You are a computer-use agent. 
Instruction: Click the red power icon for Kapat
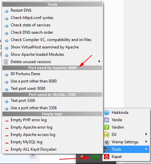coord(107,157)
